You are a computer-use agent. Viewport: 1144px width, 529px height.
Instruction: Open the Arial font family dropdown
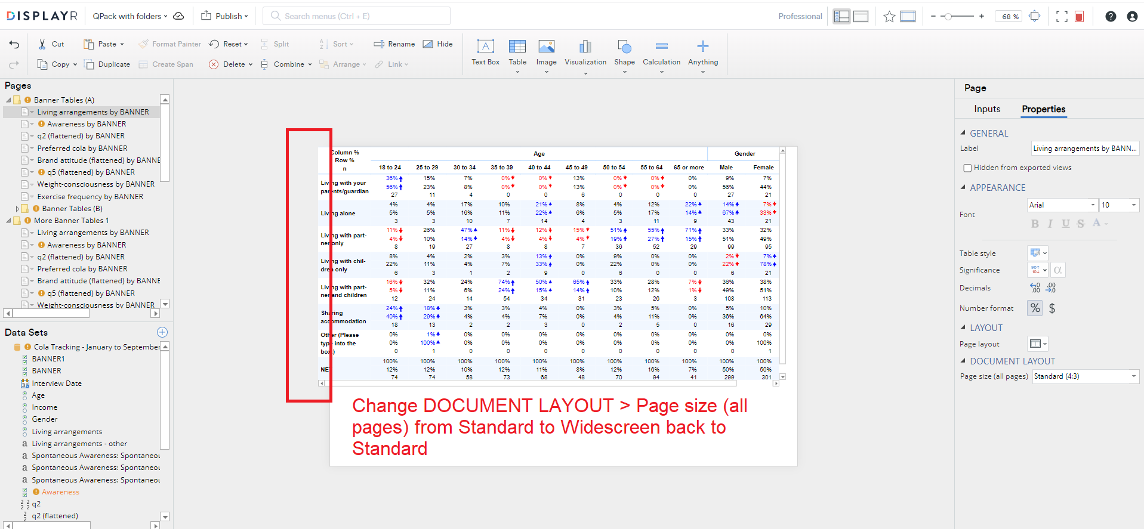tap(1062, 205)
